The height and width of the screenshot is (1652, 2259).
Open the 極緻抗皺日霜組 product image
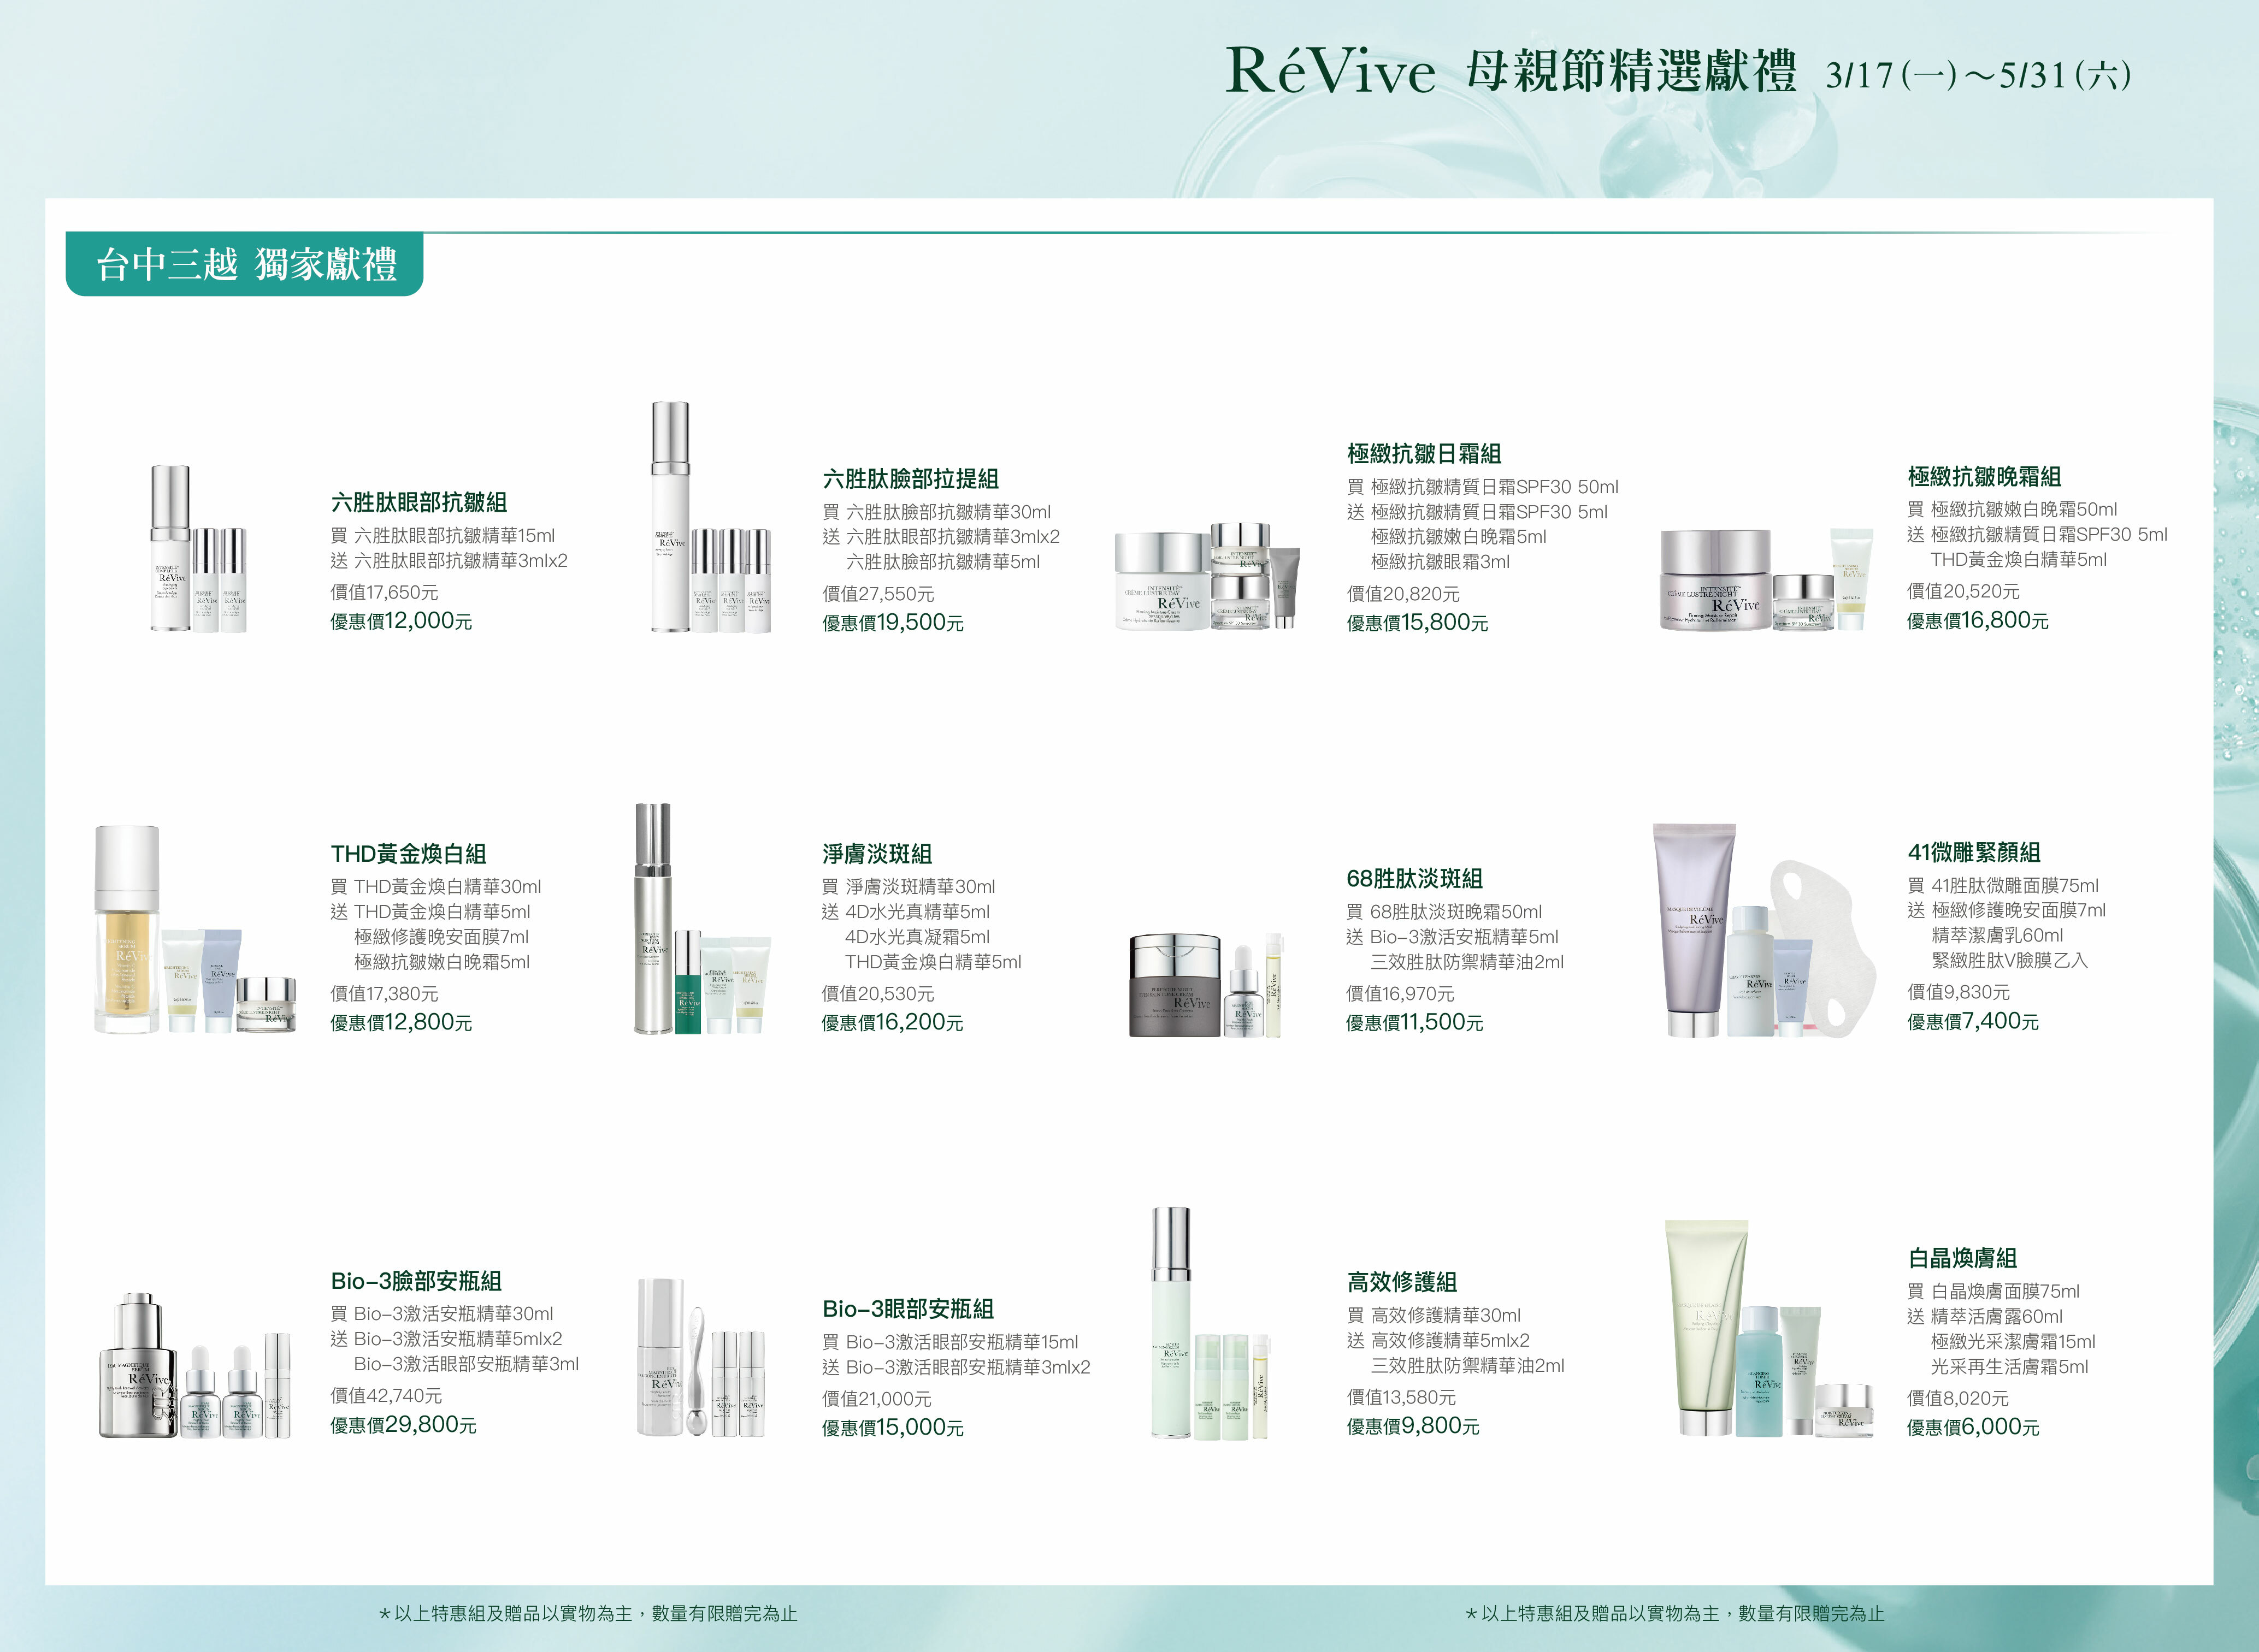point(1207,576)
